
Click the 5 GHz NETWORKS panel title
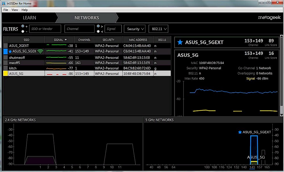[159, 120]
